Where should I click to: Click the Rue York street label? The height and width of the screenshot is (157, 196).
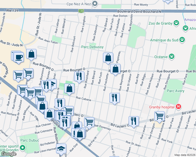pos(167,141)
